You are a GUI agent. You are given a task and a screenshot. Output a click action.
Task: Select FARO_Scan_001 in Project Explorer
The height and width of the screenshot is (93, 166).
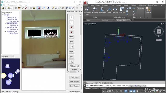pyautogui.click(x=12, y=17)
